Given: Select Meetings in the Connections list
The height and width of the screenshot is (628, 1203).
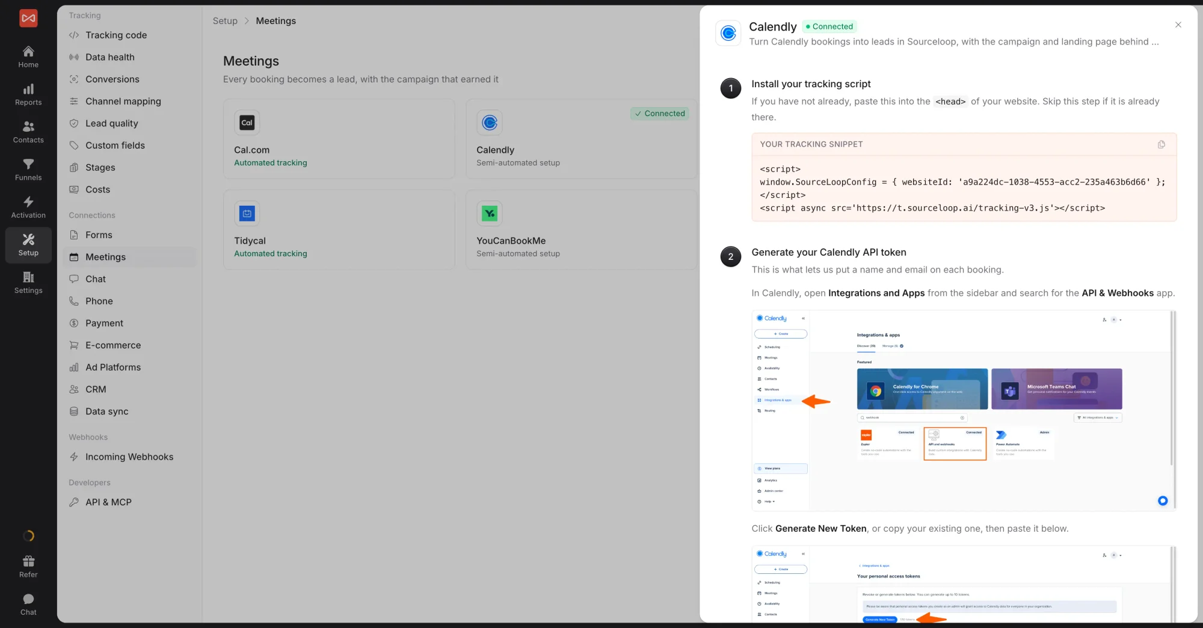Looking at the screenshot, I should coord(129,257).
